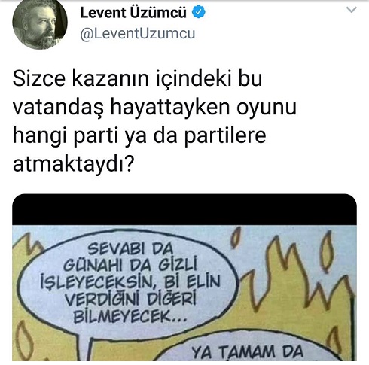Select the tweet line 'hangi parti ya da partilere'

139,136
